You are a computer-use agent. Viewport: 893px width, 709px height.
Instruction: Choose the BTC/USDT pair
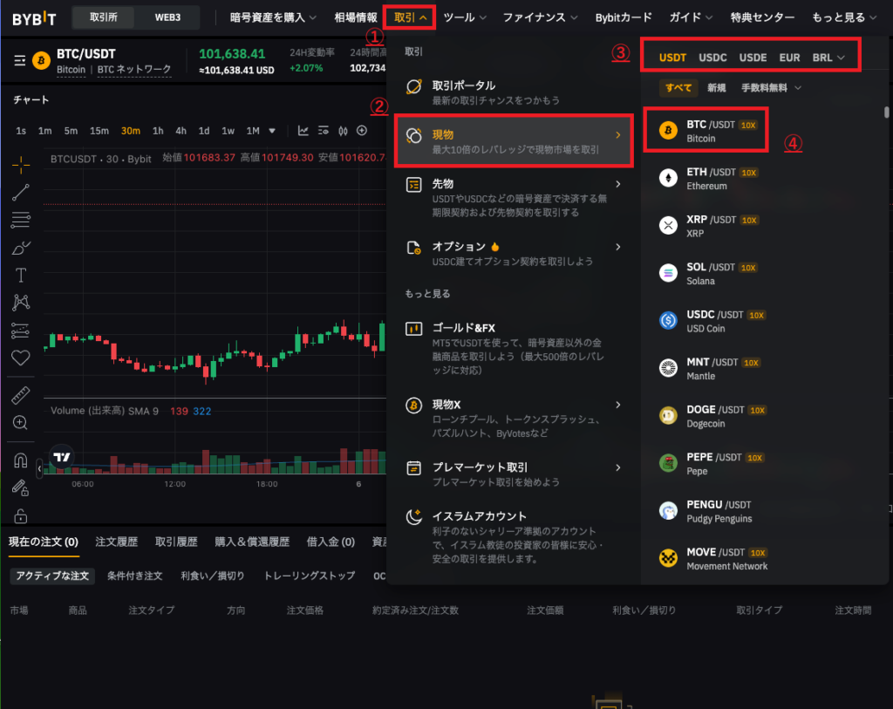click(x=706, y=131)
